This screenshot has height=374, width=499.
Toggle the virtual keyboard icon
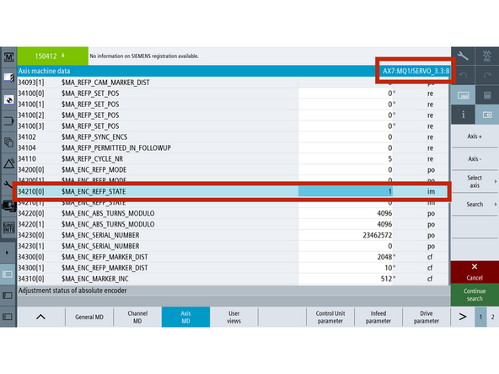tap(463, 95)
